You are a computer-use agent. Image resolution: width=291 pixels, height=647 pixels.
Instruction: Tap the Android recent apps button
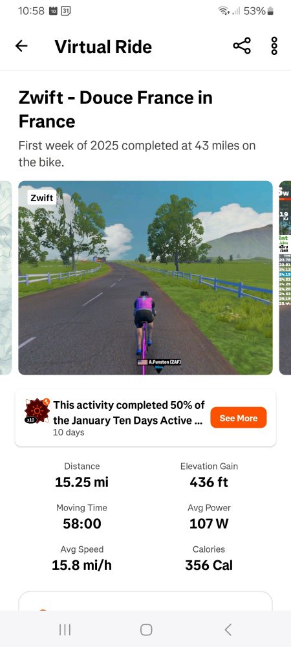(65, 630)
